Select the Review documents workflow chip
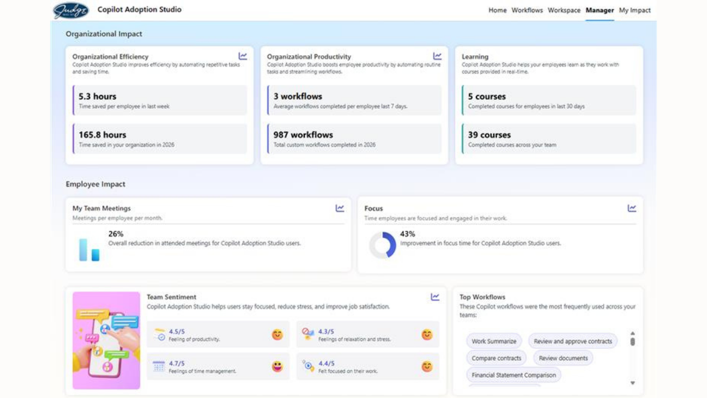The height and width of the screenshot is (398, 707). click(x=563, y=358)
